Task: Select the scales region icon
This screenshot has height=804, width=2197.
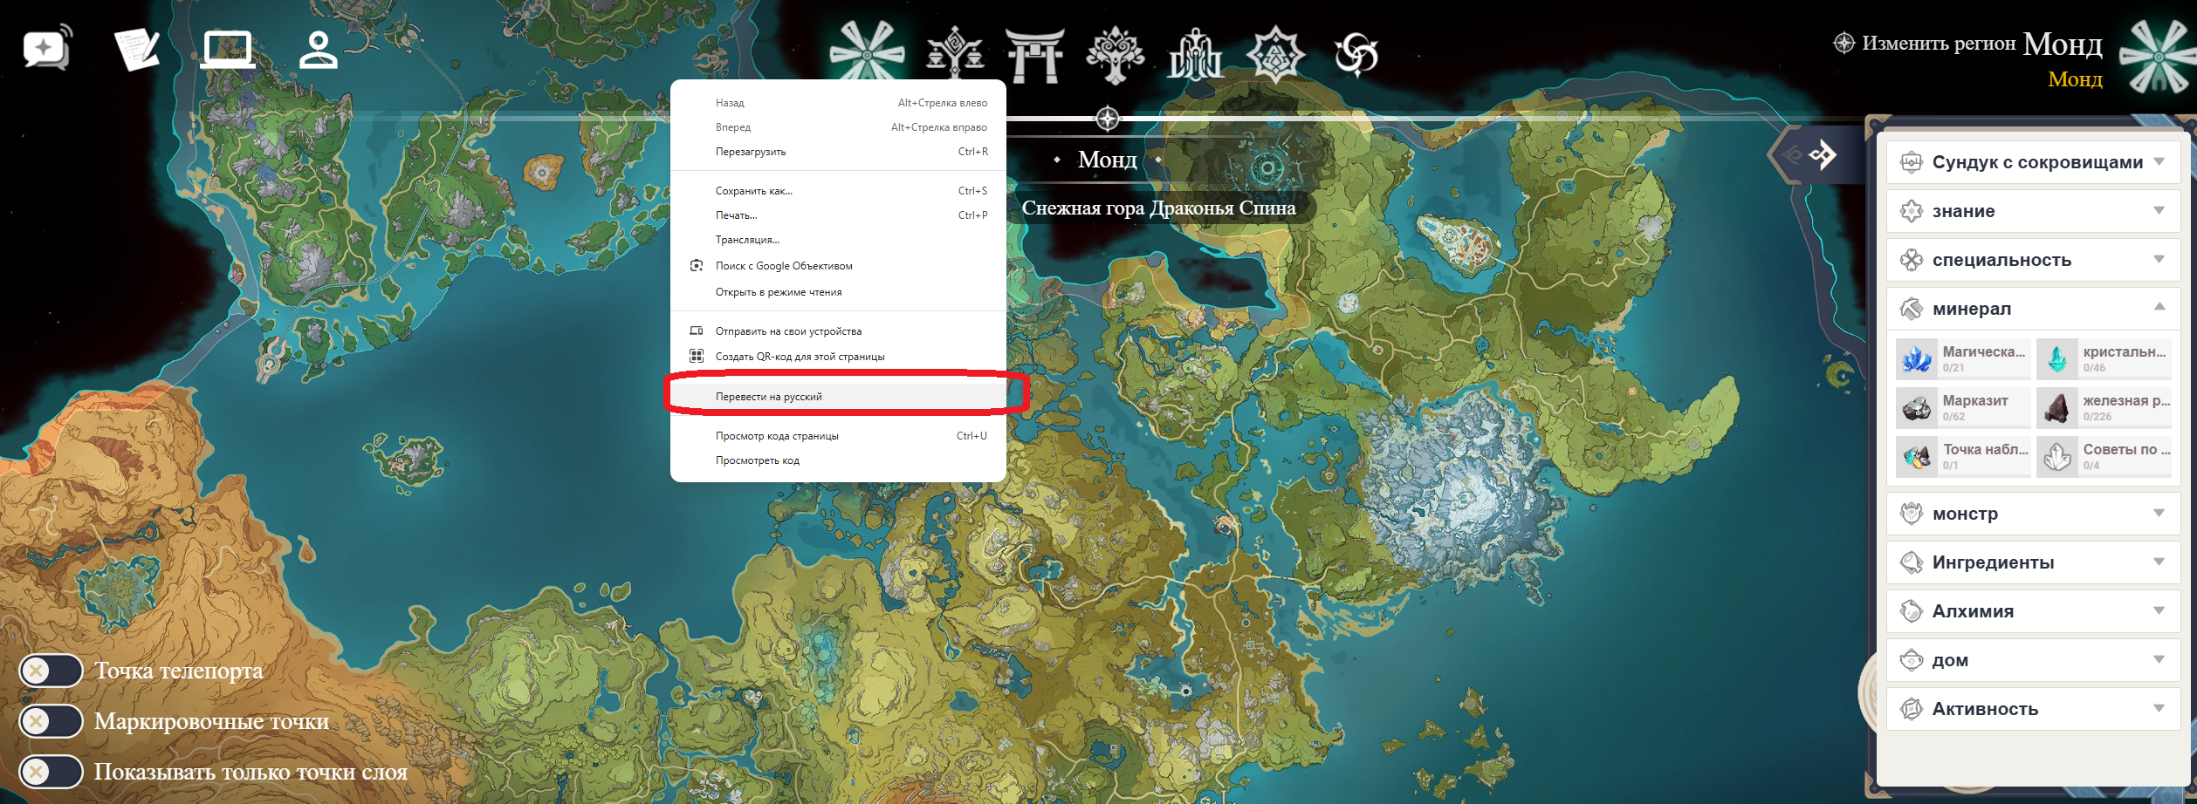Action: pyautogui.click(x=955, y=54)
